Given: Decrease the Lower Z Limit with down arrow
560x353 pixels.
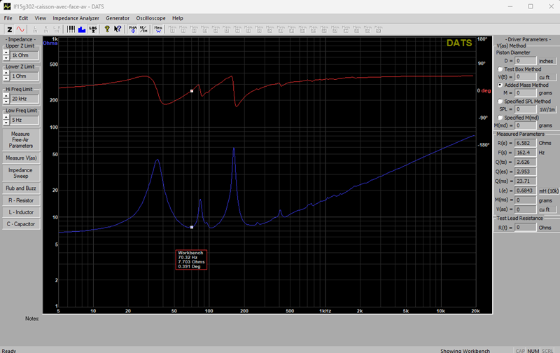Looking at the screenshot, I should [x=6, y=78].
